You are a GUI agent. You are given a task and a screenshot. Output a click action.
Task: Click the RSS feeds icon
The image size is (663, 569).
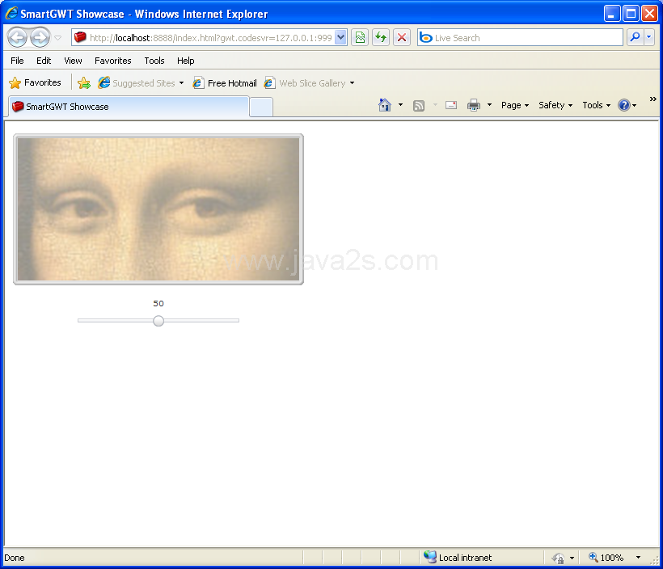pyautogui.click(x=419, y=105)
